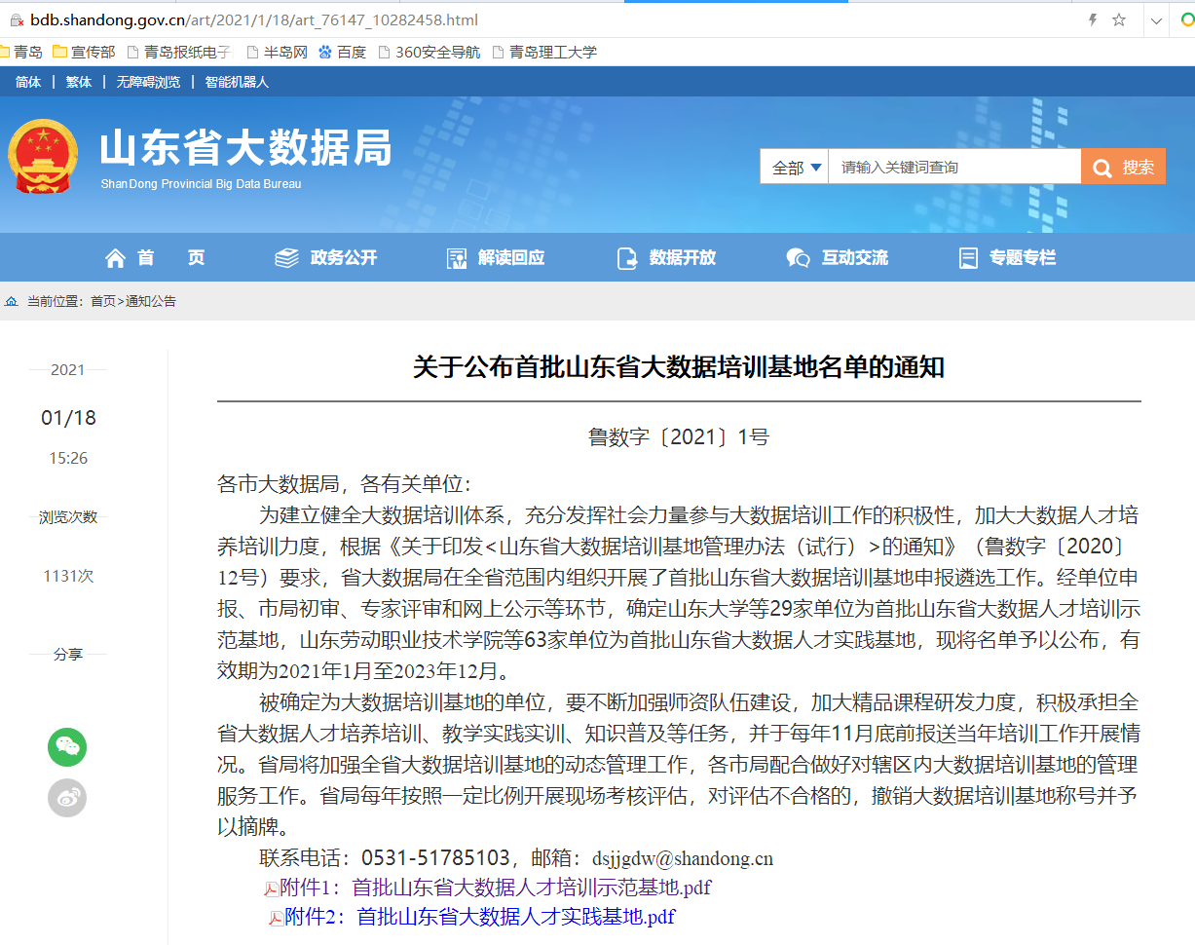This screenshot has width=1195, height=945.
Task: Switch to 简体 simplified Chinese
Action: click(x=28, y=82)
